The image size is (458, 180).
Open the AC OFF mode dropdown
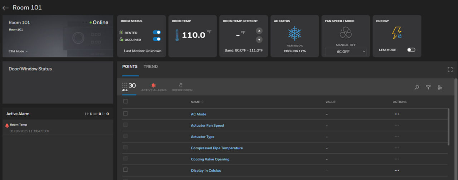(346, 52)
